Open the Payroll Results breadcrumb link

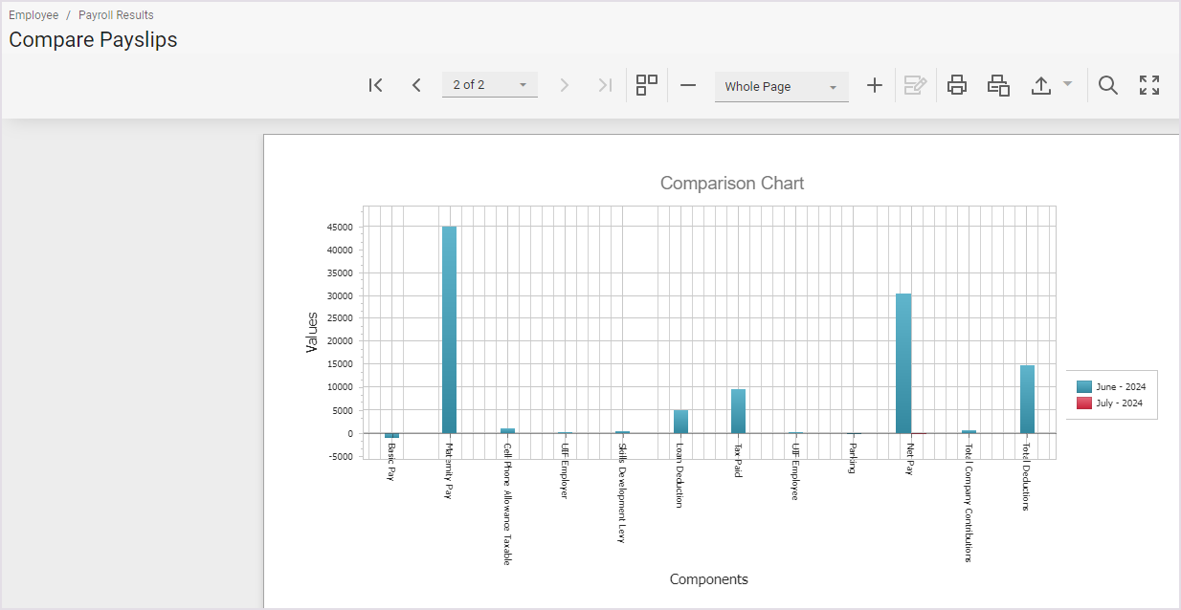click(x=116, y=15)
